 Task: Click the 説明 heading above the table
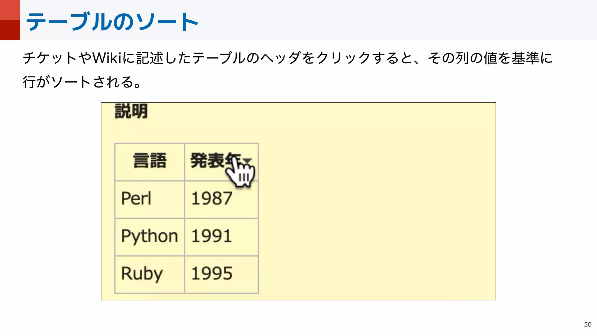[x=131, y=111]
